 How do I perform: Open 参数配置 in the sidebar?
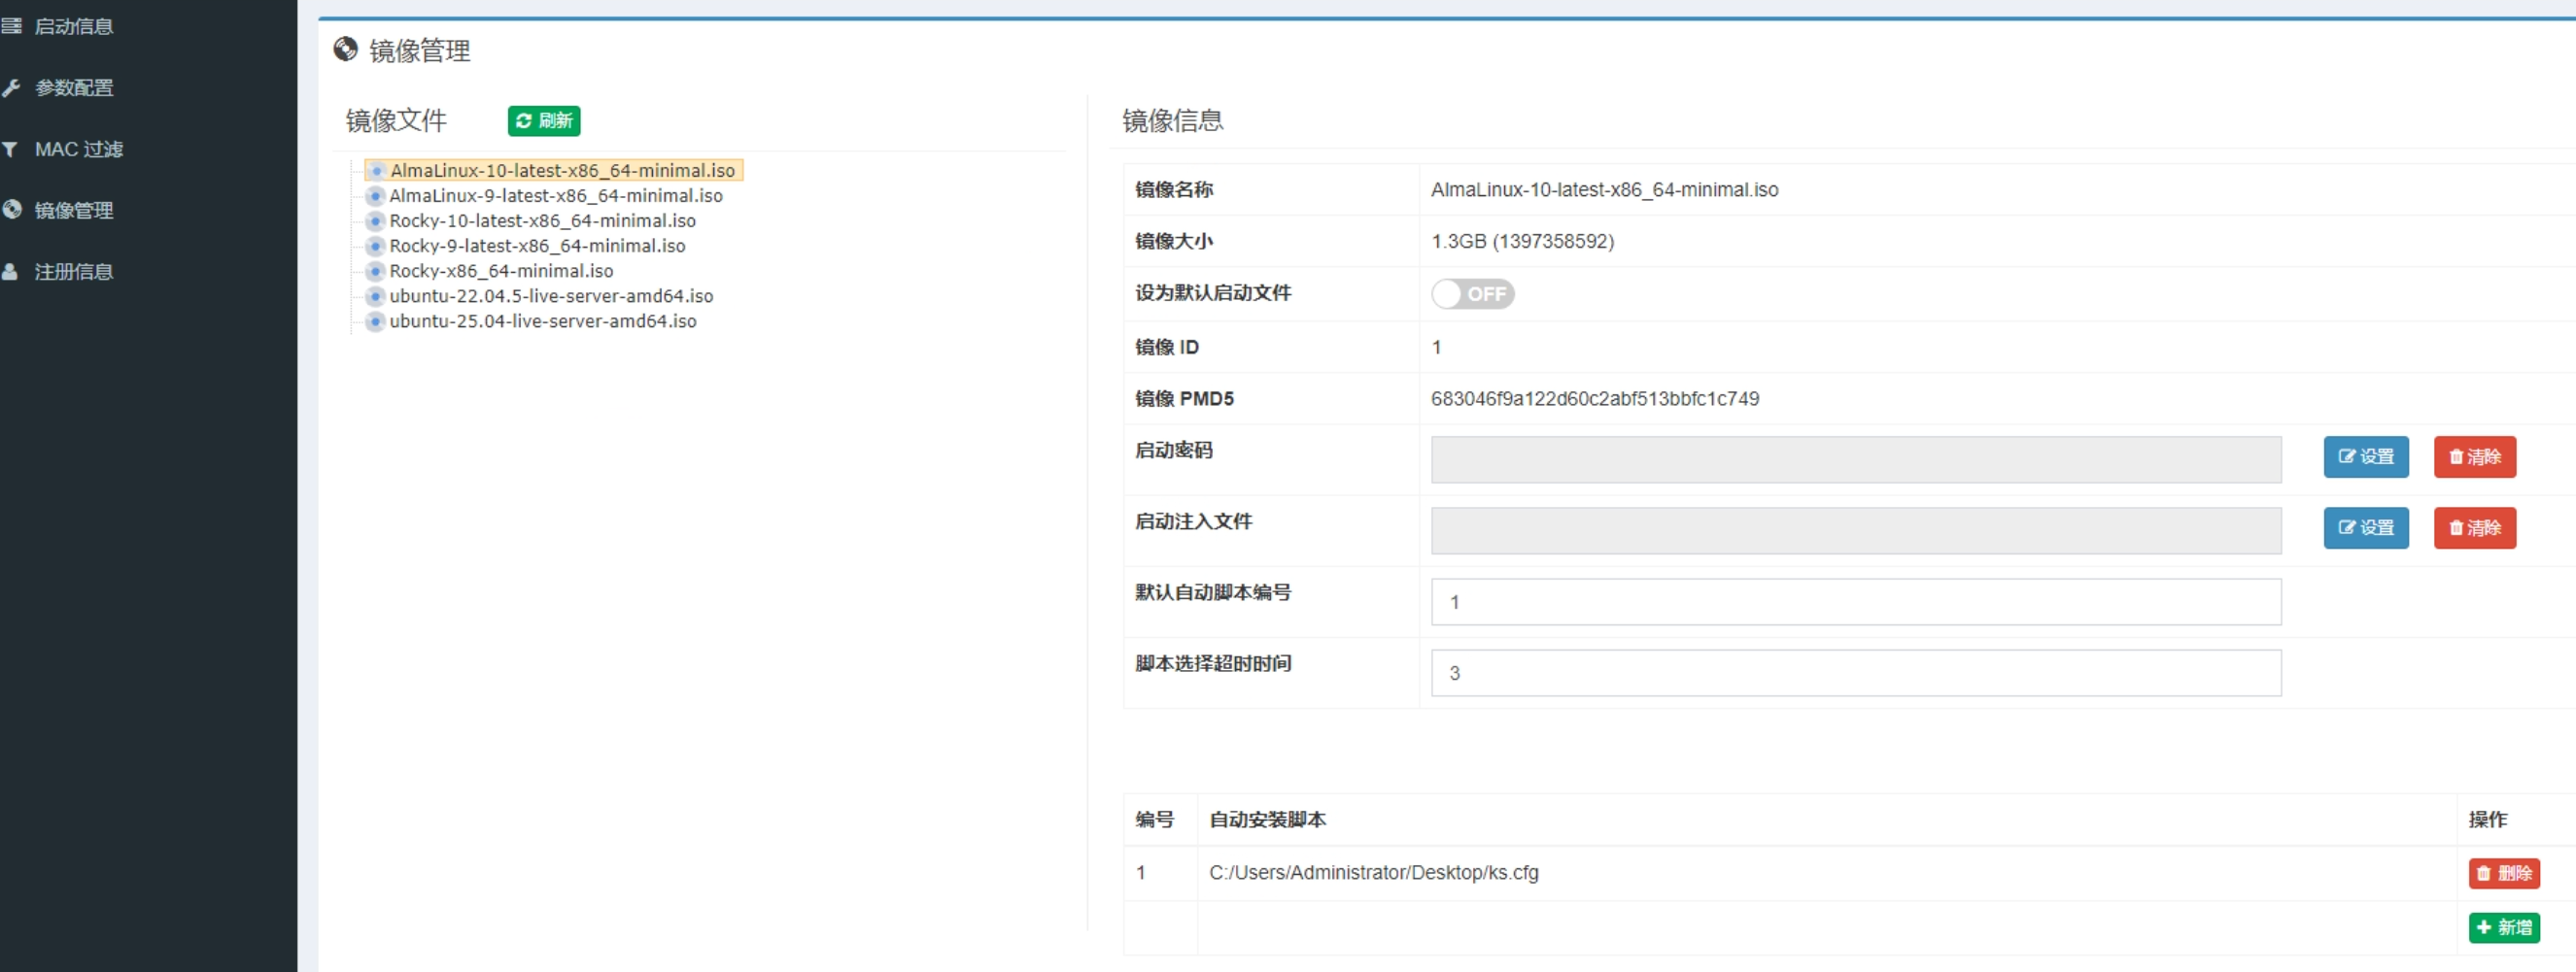pyautogui.click(x=74, y=88)
